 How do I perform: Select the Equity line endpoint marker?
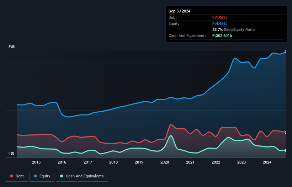(286, 51)
